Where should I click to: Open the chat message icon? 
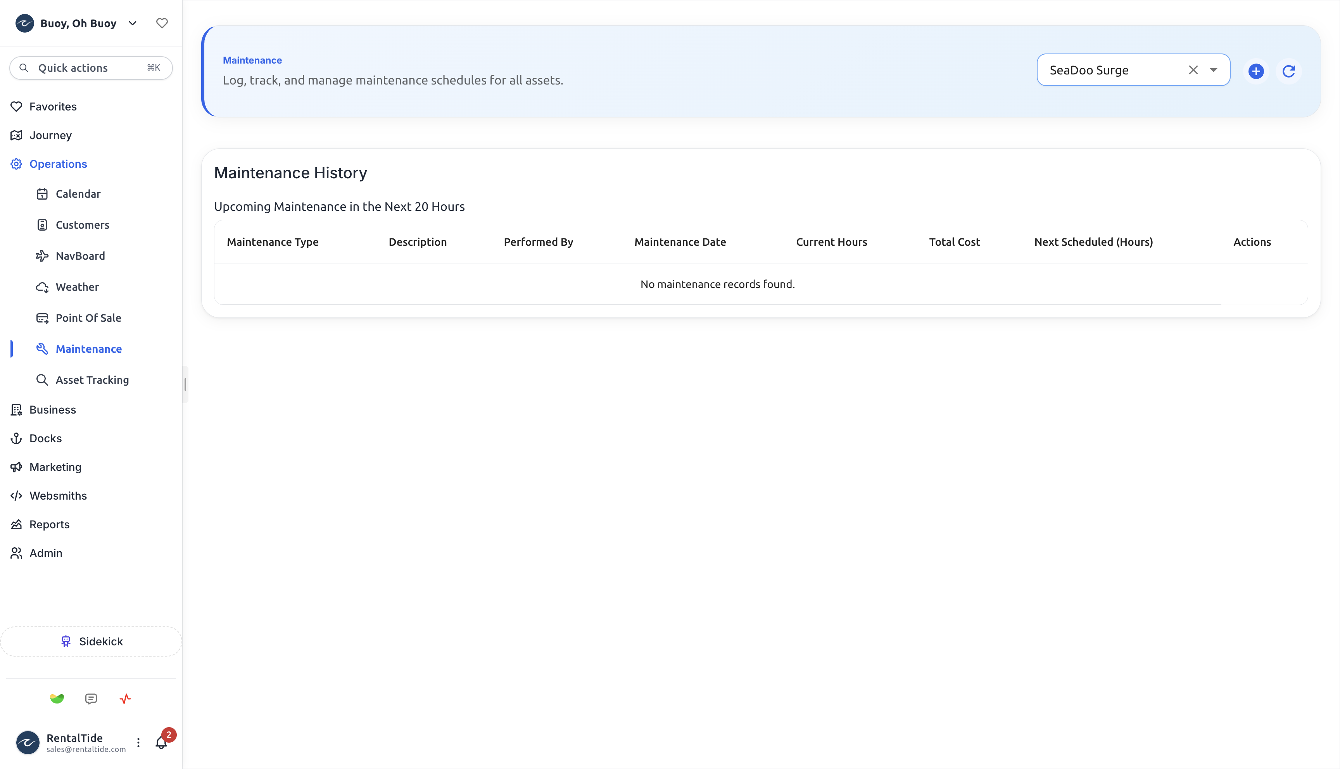91,699
